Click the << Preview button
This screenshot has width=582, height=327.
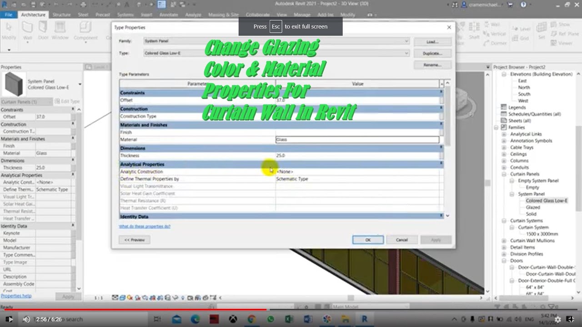click(x=135, y=240)
